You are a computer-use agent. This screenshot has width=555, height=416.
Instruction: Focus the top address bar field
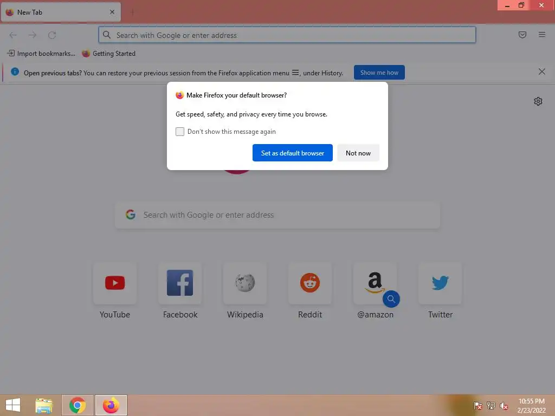tap(287, 35)
